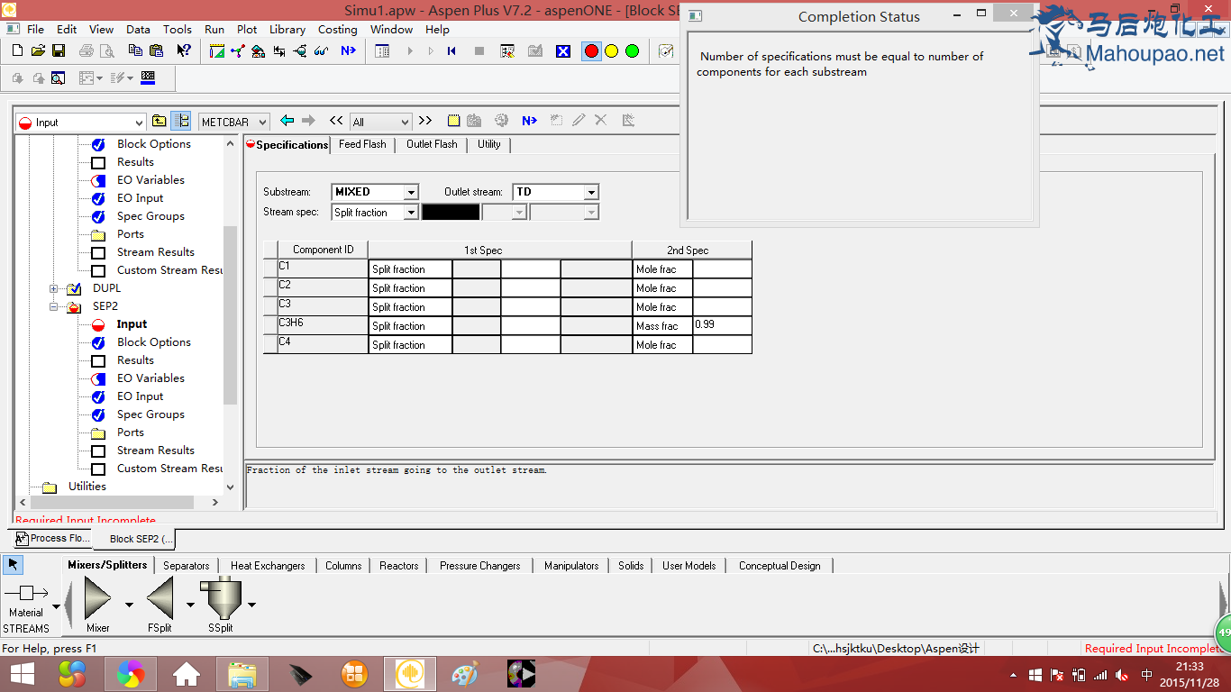Image resolution: width=1231 pixels, height=692 pixels.
Task: Click the blue X icon in run toolbar
Action: click(x=563, y=51)
